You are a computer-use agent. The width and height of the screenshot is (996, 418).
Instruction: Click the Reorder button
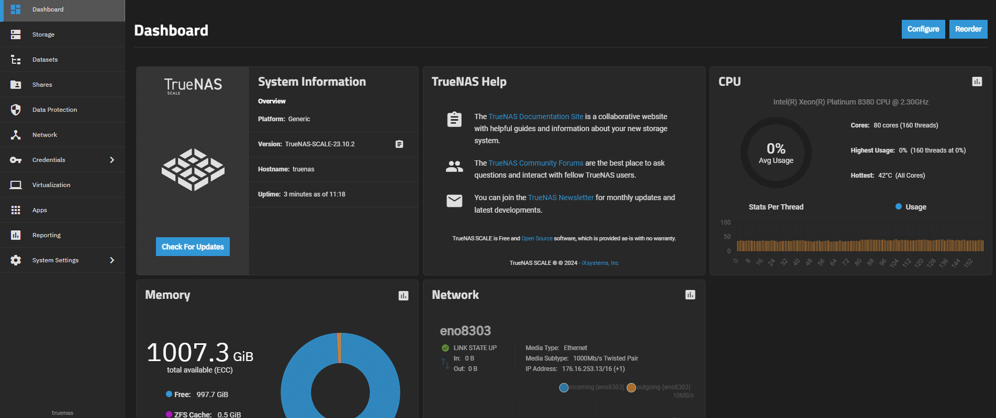tap(968, 29)
